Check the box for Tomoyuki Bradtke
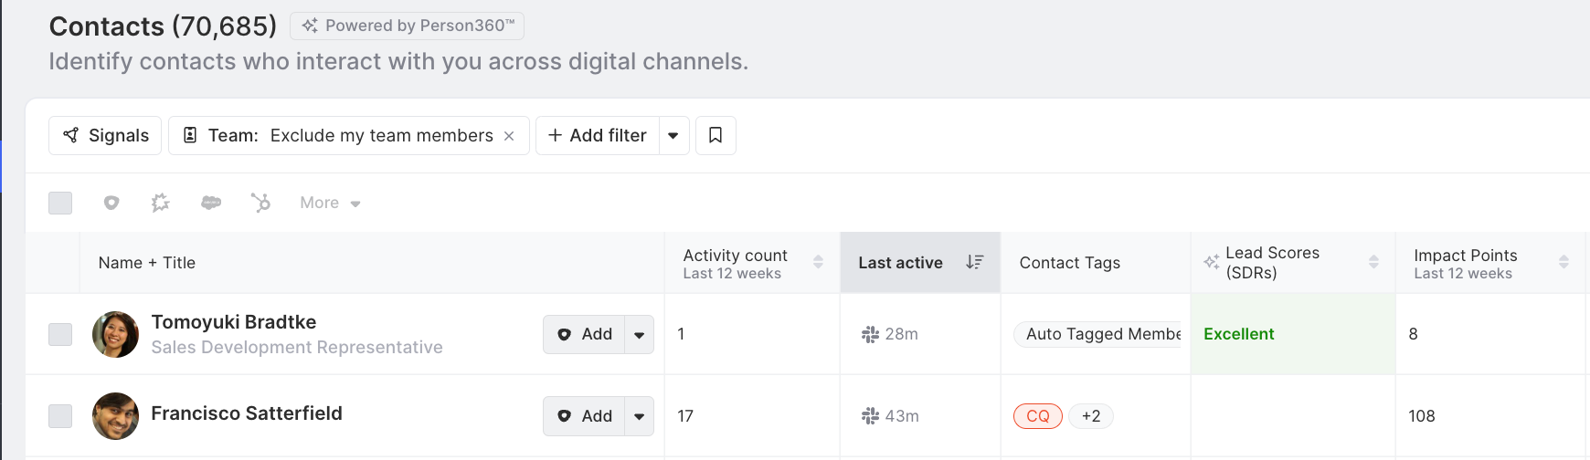Screen dimensions: 1590x460 [x=60, y=334]
